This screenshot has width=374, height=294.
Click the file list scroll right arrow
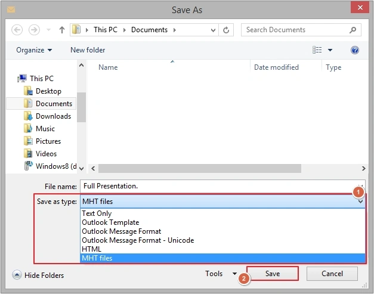coord(363,169)
